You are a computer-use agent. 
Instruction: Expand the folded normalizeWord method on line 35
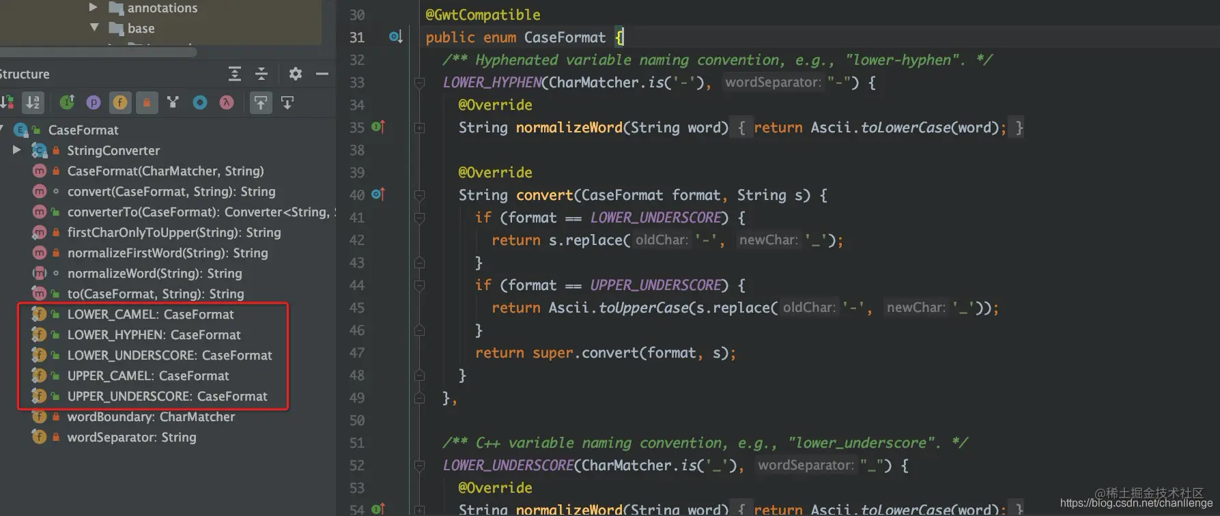click(x=419, y=128)
